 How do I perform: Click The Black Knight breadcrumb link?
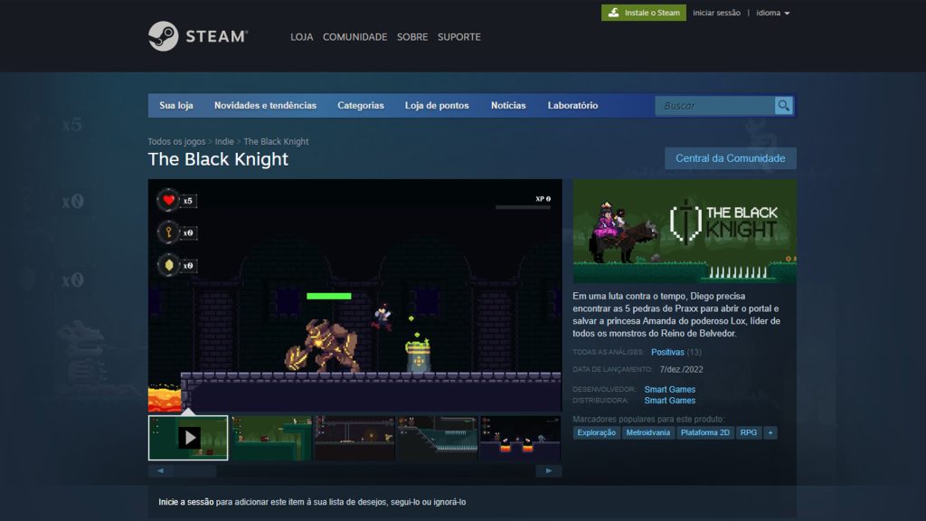tap(277, 142)
